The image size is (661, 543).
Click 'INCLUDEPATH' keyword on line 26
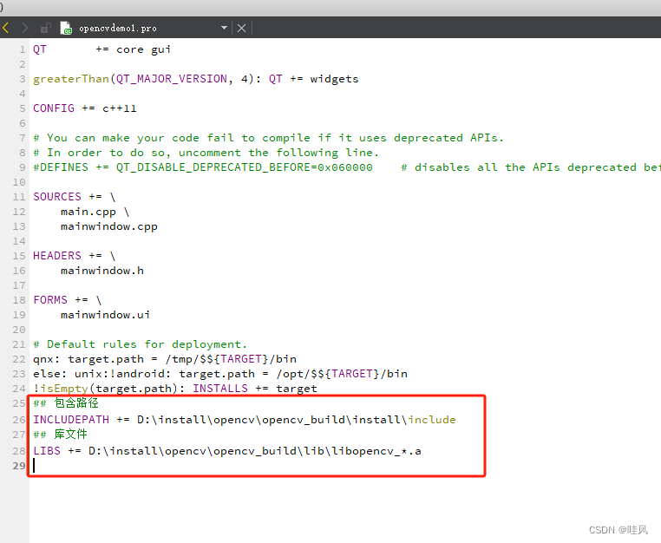71,420
